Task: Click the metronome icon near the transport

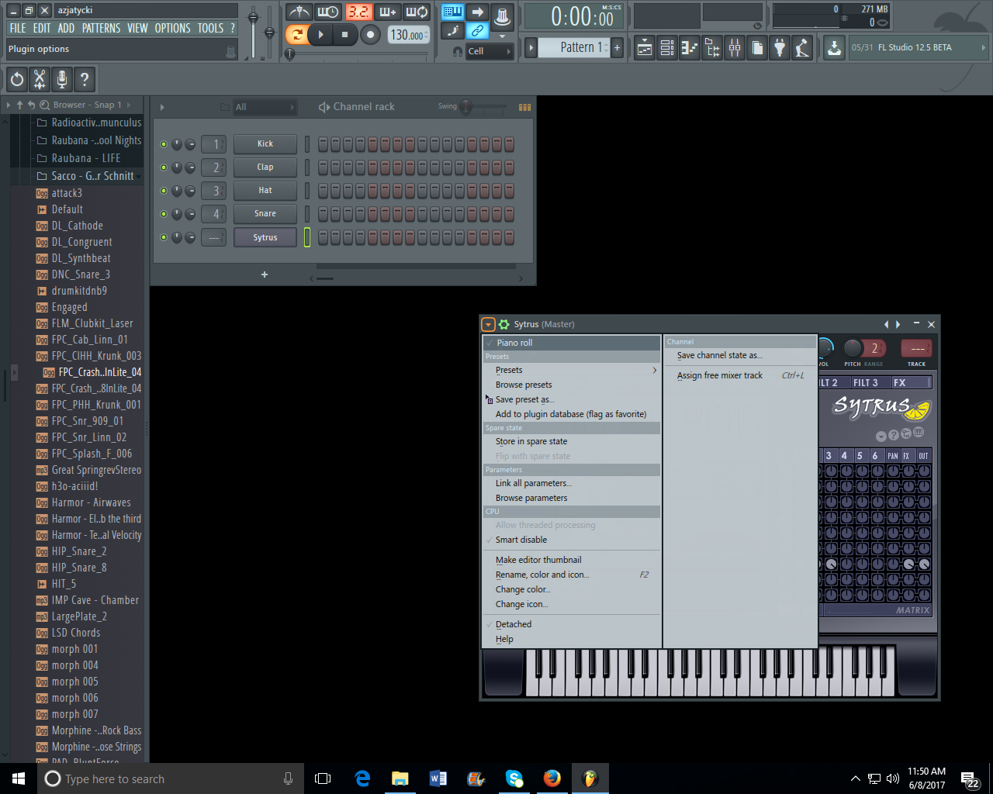Action: (299, 11)
